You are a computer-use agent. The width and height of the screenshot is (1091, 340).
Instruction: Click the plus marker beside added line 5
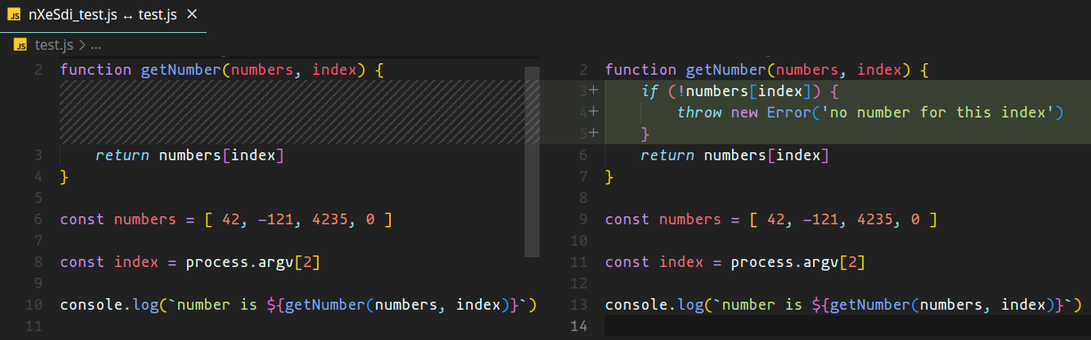pyautogui.click(x=592, y=134)
